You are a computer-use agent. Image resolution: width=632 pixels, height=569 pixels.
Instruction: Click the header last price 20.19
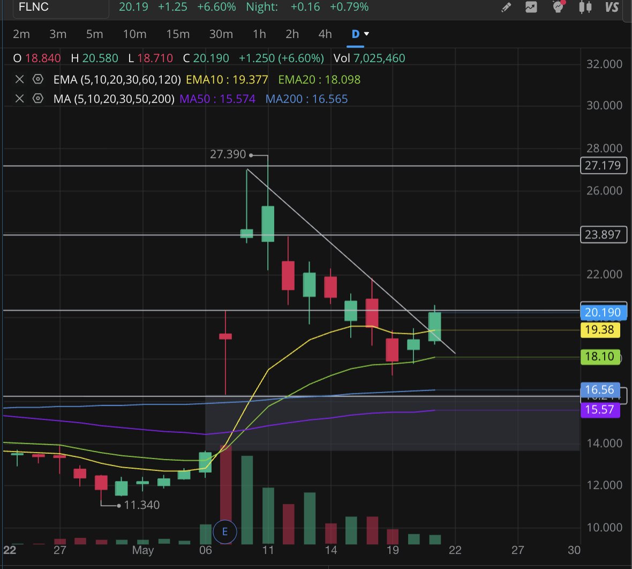pyautogui.click(x=133, y=7)
